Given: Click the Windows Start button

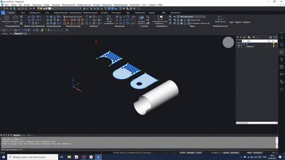Looking at the screenshot, I should pos(4,157).
